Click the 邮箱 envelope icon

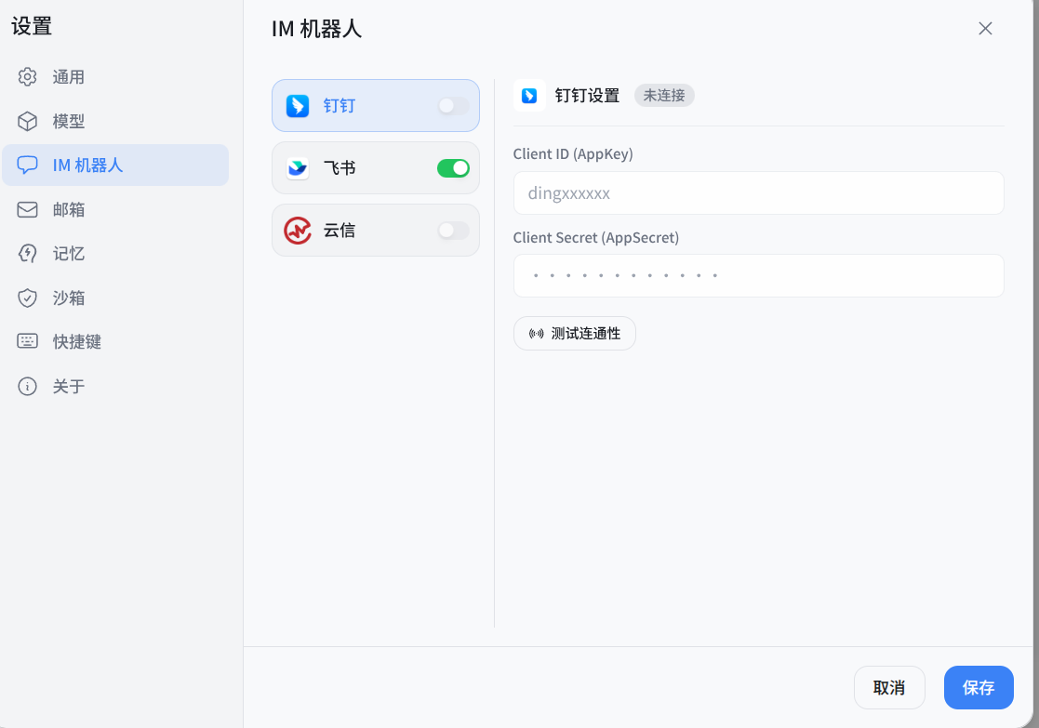click(27, 209)
